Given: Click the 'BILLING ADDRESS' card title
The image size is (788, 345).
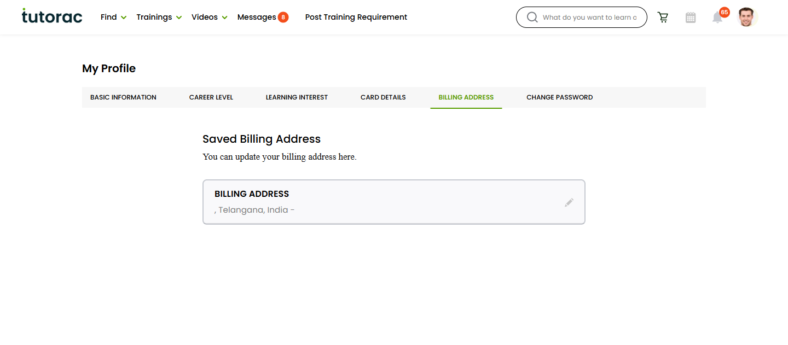Looking at the screenshot, I should pyautogui.click(x=252, y=194).
